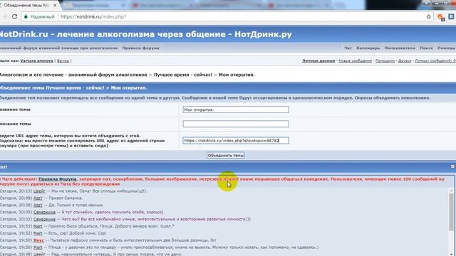Screen dimensions: 456x256
Task: Click the 'Объединить темы' button
Action: coord(226,155)
